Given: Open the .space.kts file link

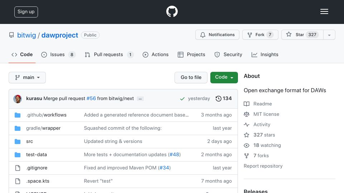Looking at the screenshot, I should [38, 181].
